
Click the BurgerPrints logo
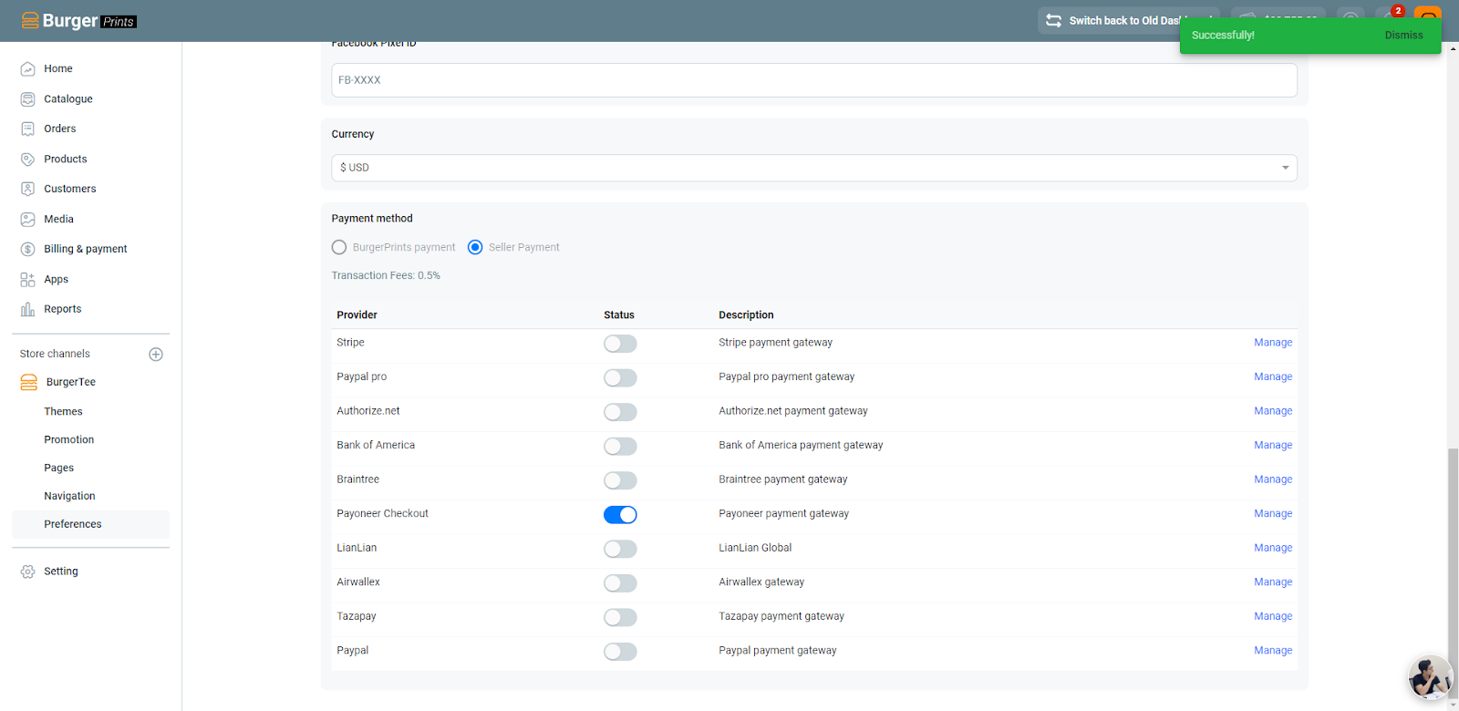coord(78,20)
